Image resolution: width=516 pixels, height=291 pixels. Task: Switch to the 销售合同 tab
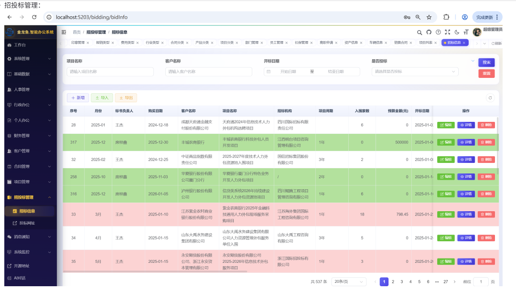[401, 43]
